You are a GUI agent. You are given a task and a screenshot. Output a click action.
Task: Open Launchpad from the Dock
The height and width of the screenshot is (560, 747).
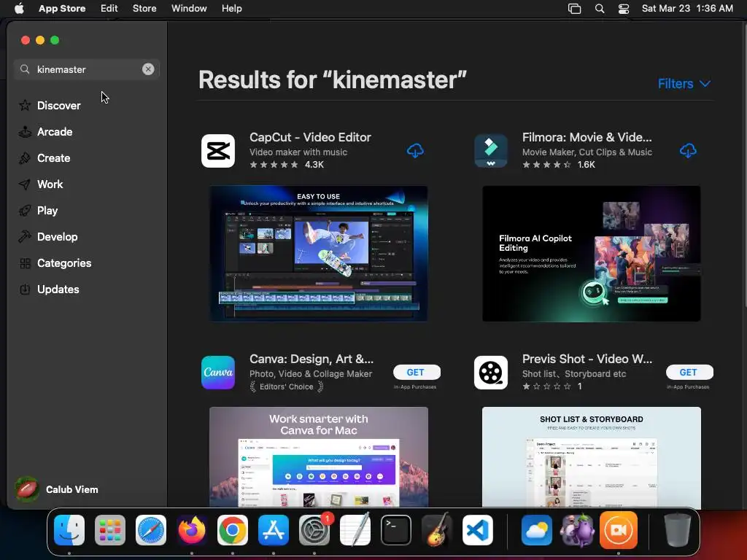point(110,530)
